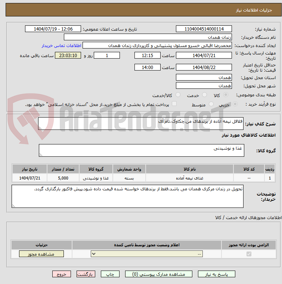Toggle the اسناد خزانه اسلامی payment checkbox
282x284 pixels.
[x=174, y=104]
